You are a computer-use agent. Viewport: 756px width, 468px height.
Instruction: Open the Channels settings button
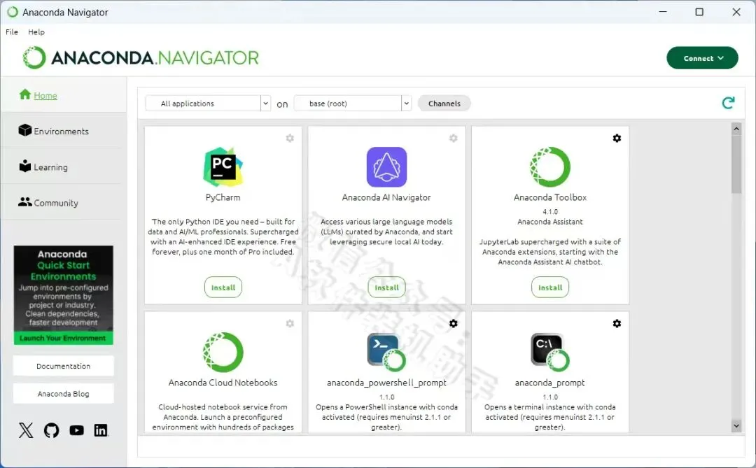[x=444, y=103]
